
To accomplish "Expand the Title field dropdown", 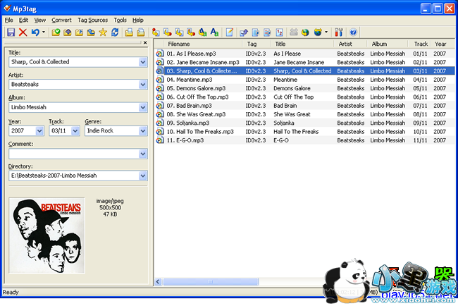I will pos(143,62).
